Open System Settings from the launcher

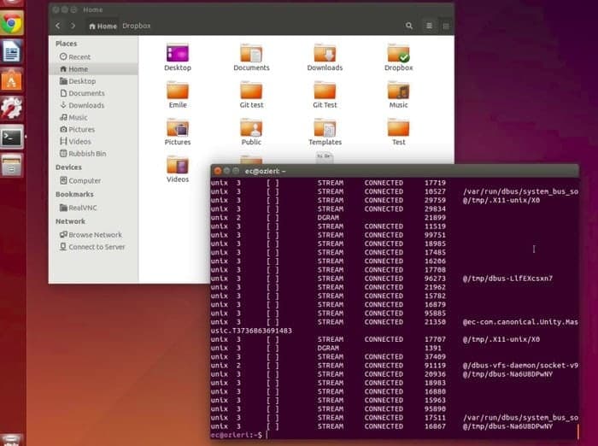(x=12, y=109)
